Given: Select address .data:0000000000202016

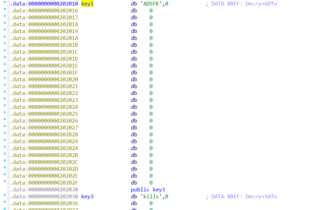Looking at the screenshot, I should [44, 11].
